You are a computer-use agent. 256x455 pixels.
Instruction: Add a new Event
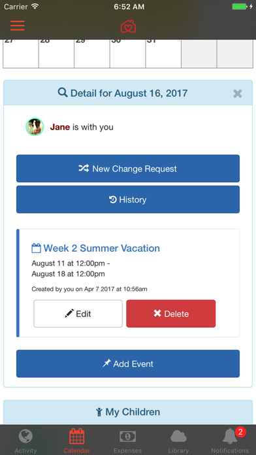point(128,363)
